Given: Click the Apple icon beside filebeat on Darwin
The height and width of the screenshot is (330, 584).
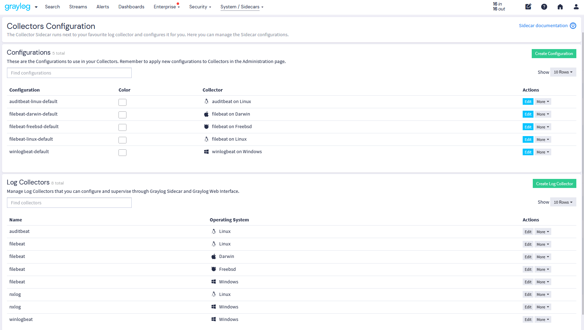Looking at the screenshot, I should pos(206,114).
